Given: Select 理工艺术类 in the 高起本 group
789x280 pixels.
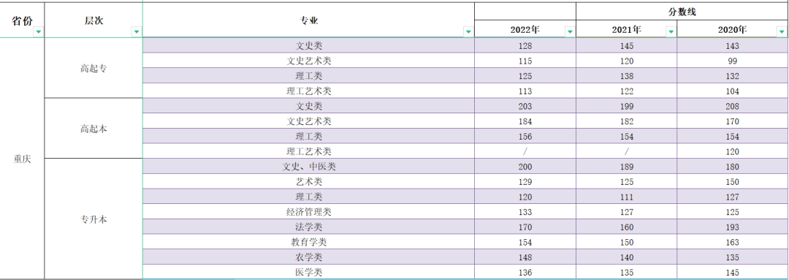Looking at the screenshot, I should pyautogui.click(x=309, y=151).
